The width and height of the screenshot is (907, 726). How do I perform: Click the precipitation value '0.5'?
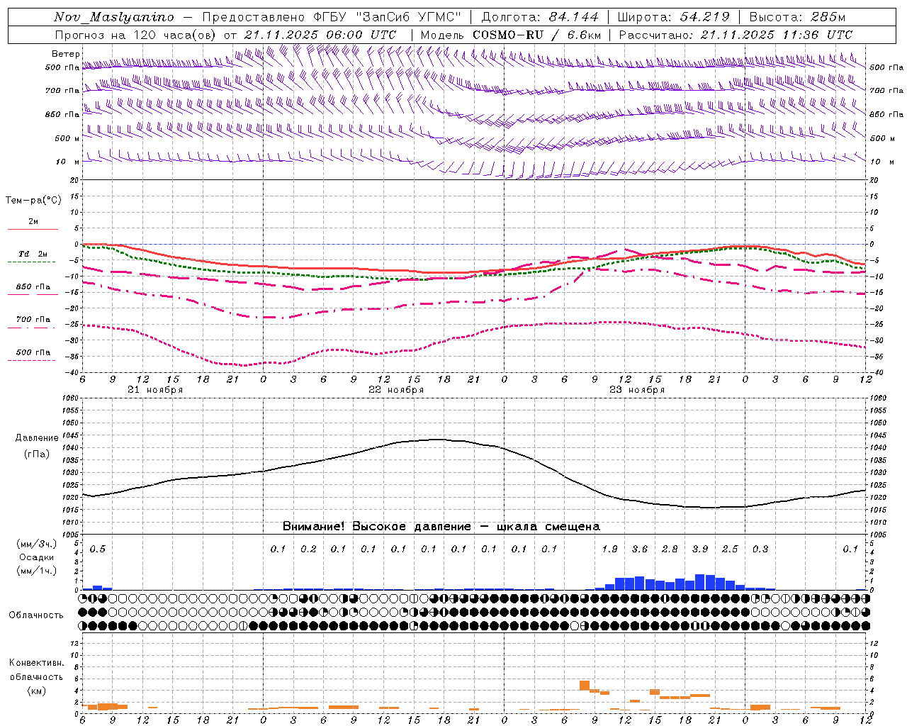(97, 549)
